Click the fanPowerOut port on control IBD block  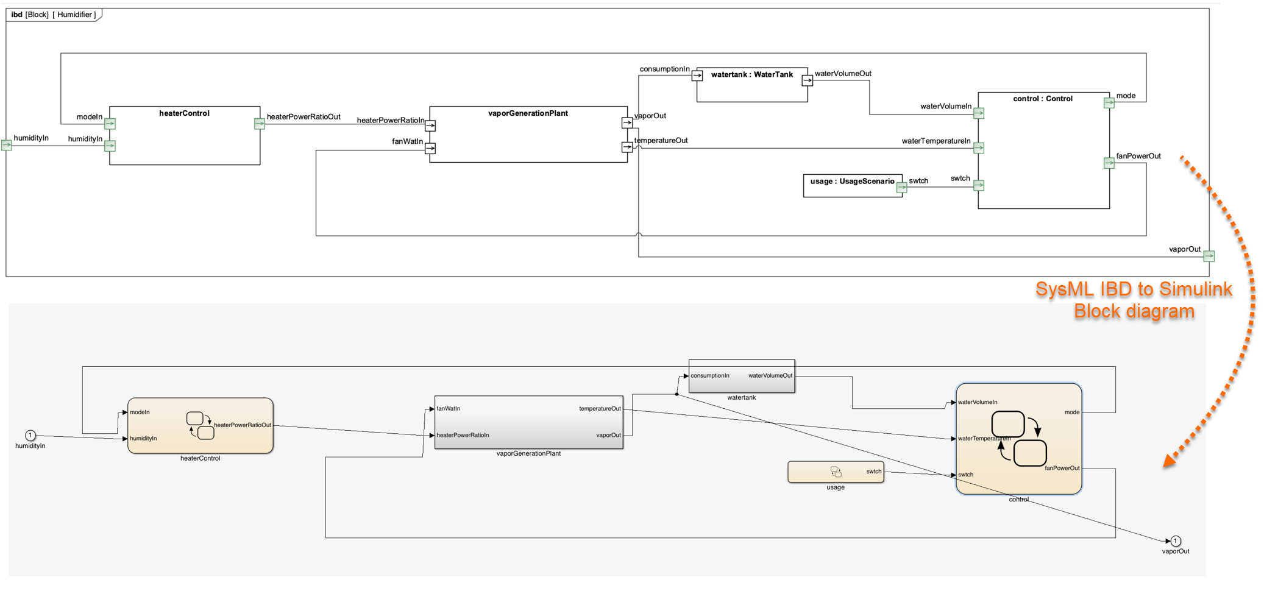click(x=1109, y=163)
